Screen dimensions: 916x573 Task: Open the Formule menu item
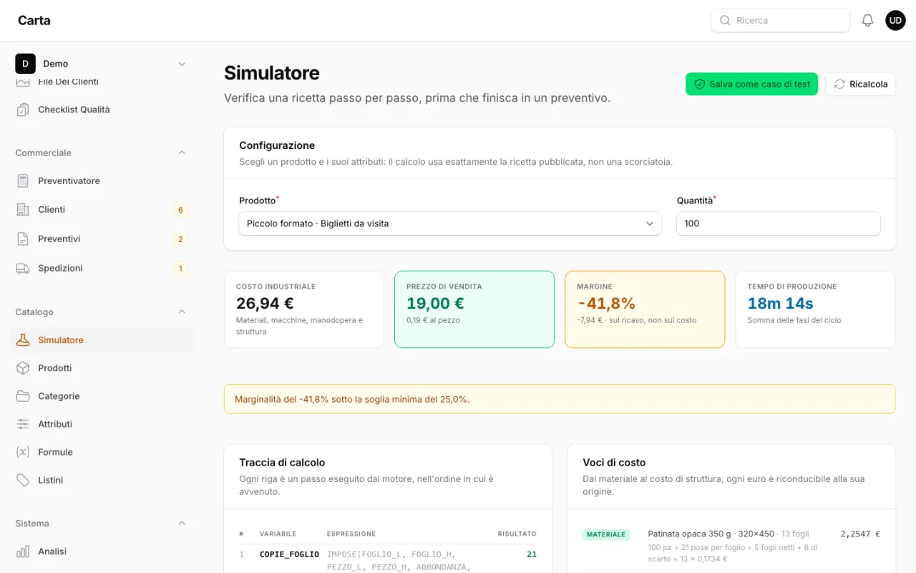pyautogui.click(x=102, y=452)
